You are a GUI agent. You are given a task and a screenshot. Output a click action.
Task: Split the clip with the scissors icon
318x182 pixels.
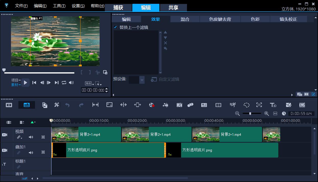97,72
